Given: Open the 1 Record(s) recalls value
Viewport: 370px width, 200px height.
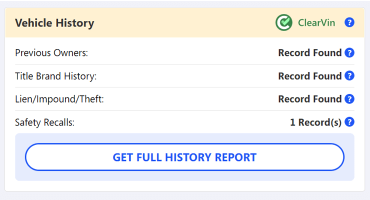Looking at the screenshot, I should point(315,122).
